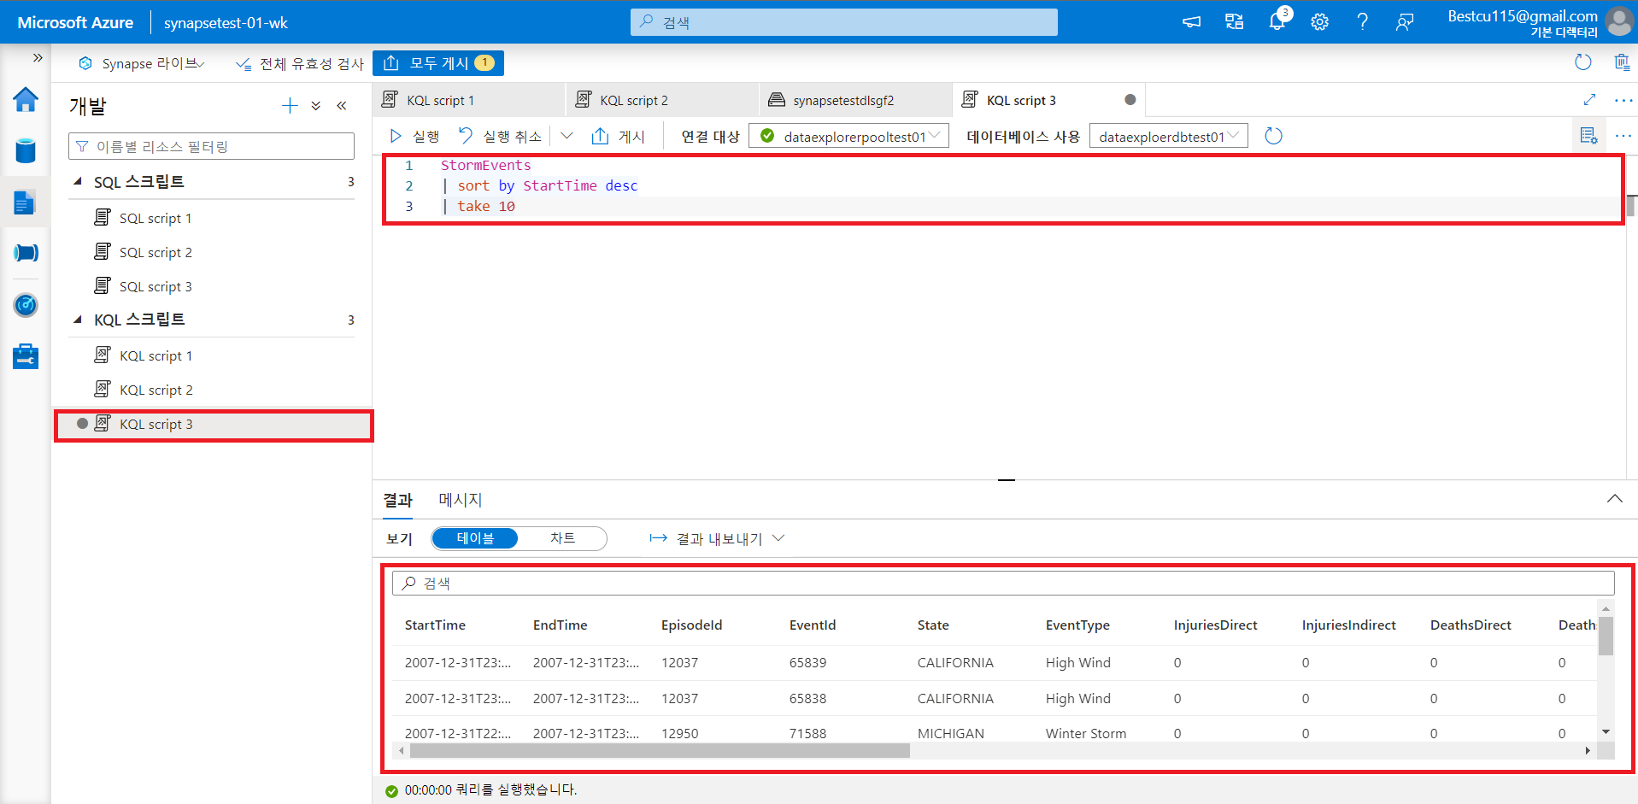Publish the script with 게시 button
1638x804 pixels.
coord(619,136)
